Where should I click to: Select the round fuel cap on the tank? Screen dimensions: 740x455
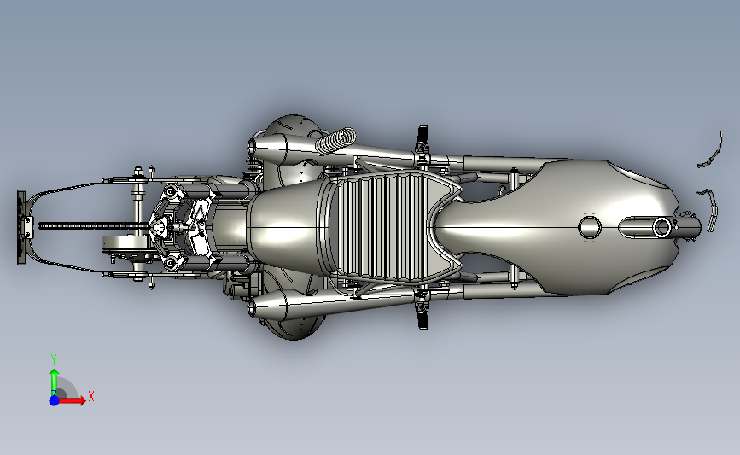[590, 227]
